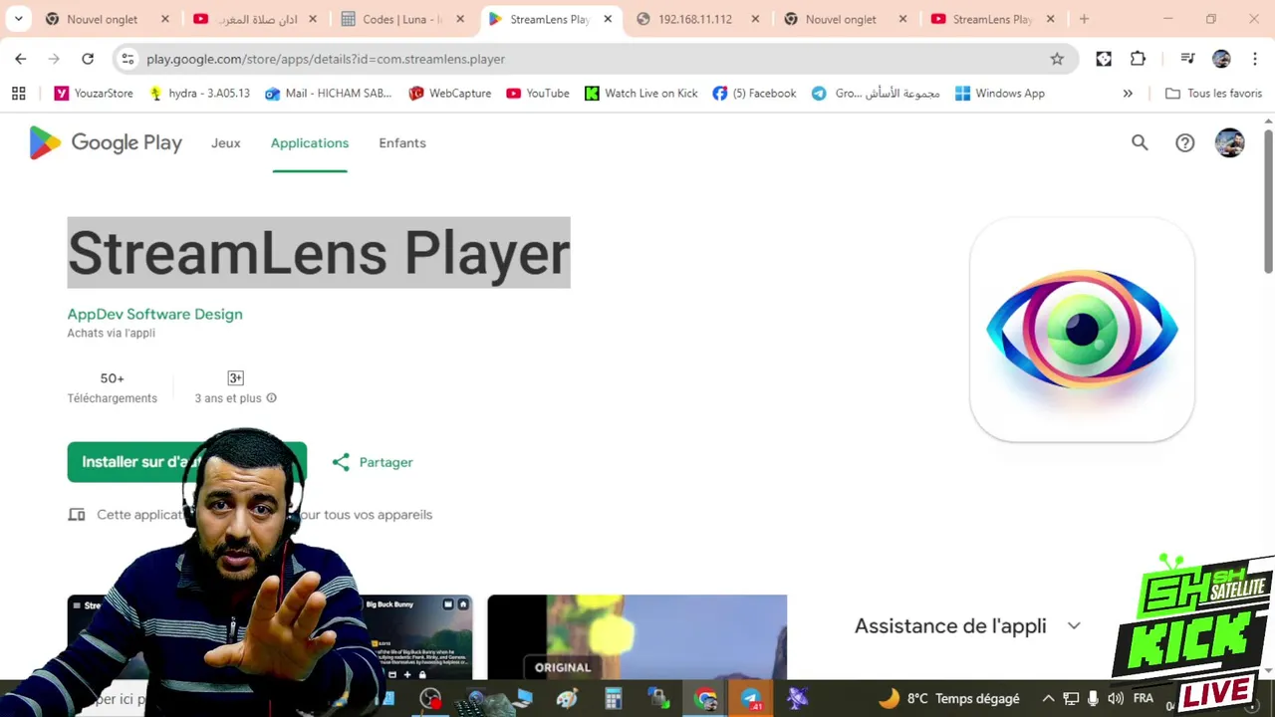Click the page vertical scrollbar thumb
This screenshot has width=1275, height=717.
[1268, 199]
